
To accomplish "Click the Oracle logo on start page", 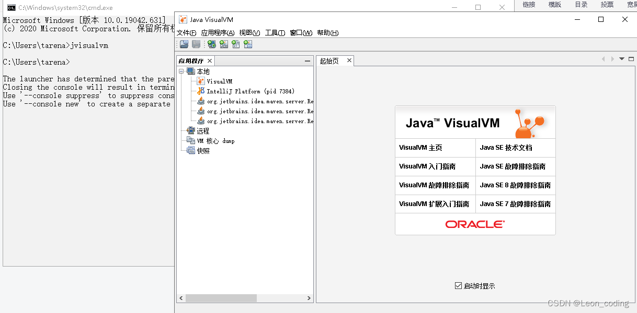I will [475, 224].
